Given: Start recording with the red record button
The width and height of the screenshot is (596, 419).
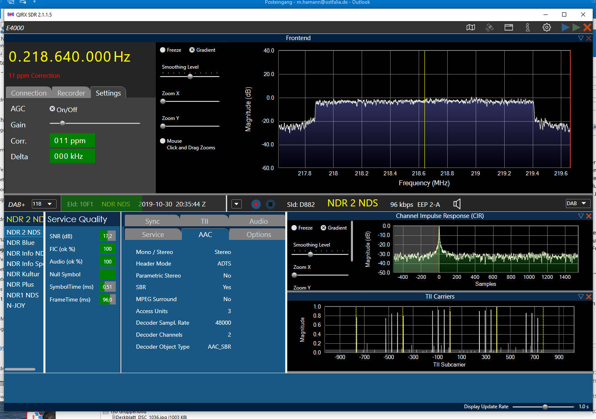Looking at the screenshot, I should click(256, 204).
